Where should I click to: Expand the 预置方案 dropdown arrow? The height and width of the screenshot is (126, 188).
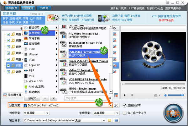[x=110, y=106]
